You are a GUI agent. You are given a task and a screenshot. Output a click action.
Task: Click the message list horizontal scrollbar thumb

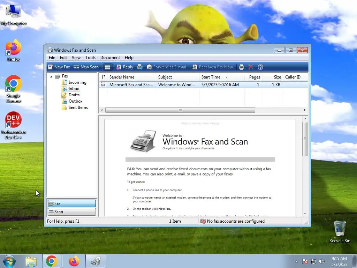tap(180, 110)
